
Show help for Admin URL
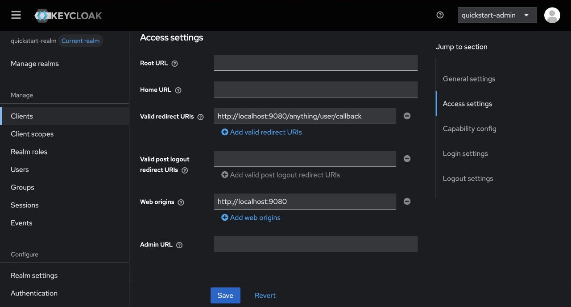tap(179, 245)
